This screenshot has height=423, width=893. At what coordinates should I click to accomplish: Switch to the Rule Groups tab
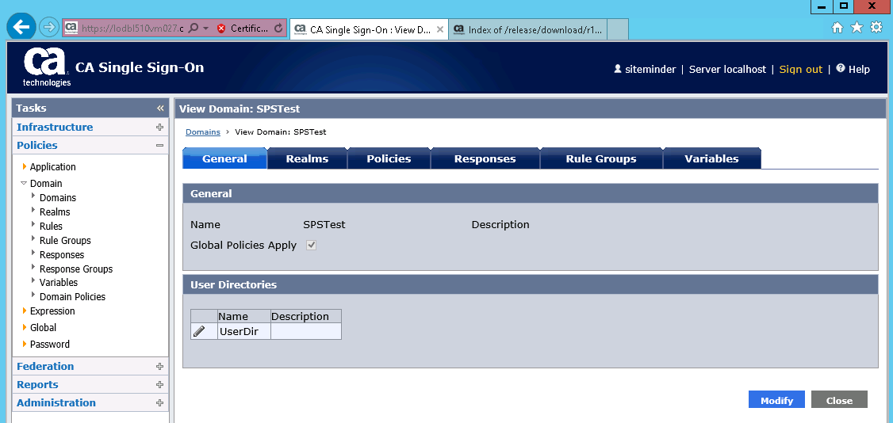(601, 158)
